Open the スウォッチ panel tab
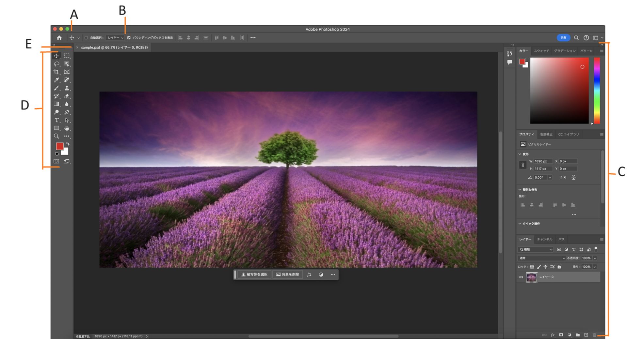This screenshot has height=339, width=627. point(541,51)
